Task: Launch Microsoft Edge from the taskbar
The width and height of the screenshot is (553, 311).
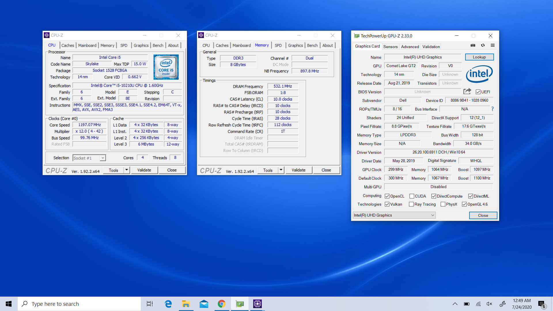Action: click(x=168, y=304)
